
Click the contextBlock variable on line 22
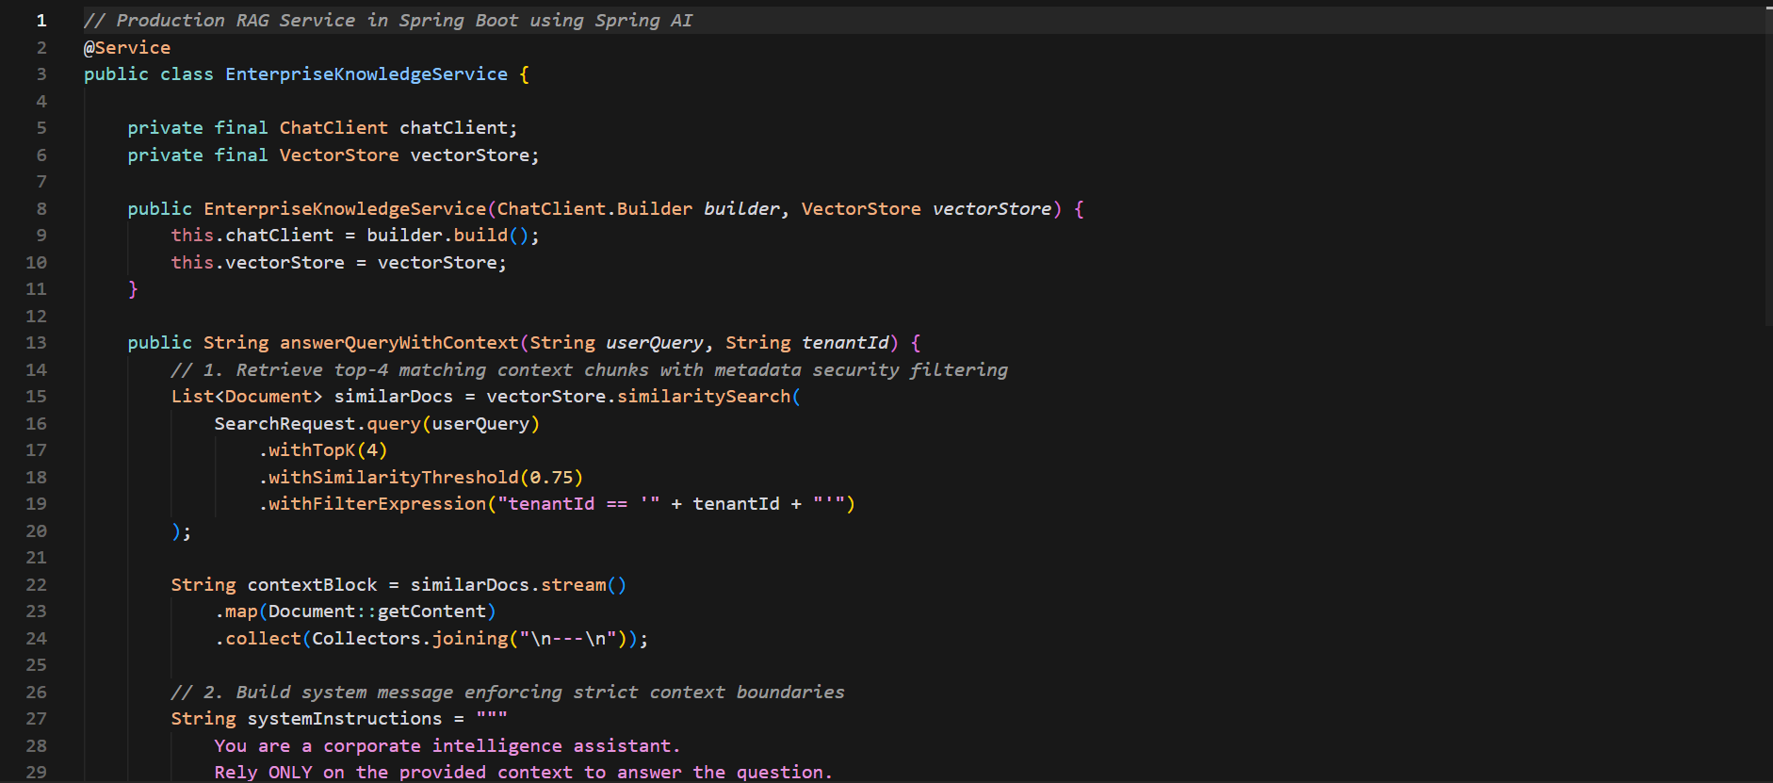tap(312, 585)
